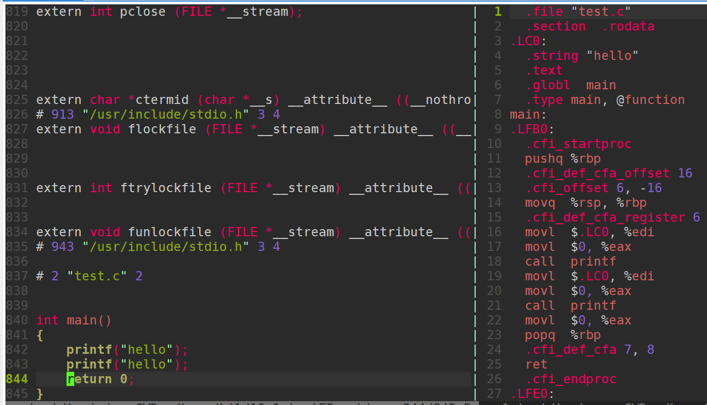
Task: Place cursor on 'int main()' line
Action: click(x=74, y=320)
